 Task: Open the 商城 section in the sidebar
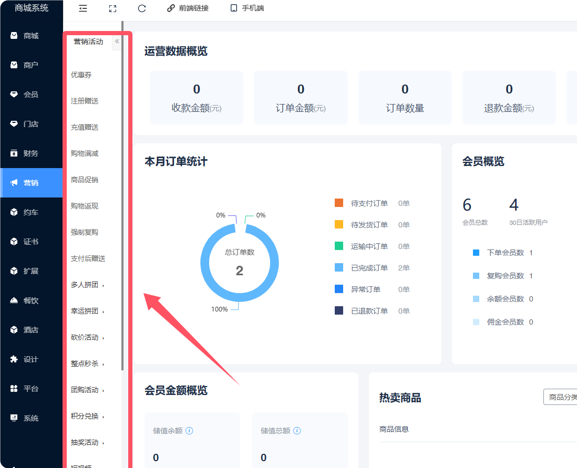(32, 35)
